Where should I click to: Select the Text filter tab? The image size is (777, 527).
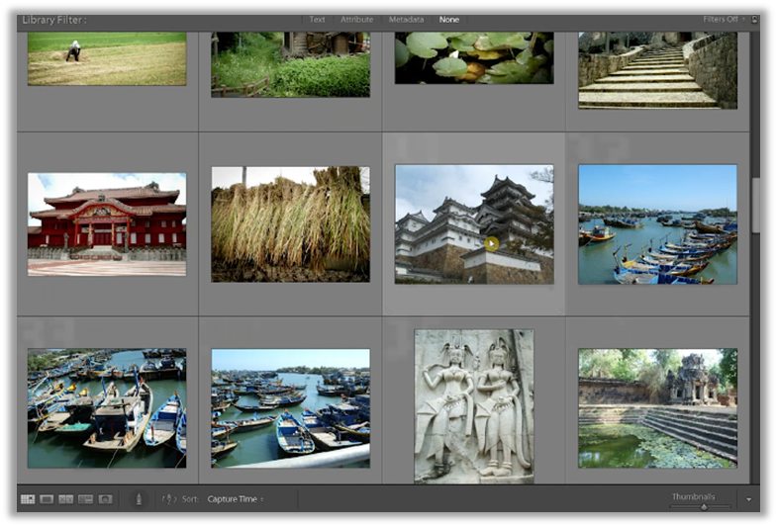[x=317, y=20]
